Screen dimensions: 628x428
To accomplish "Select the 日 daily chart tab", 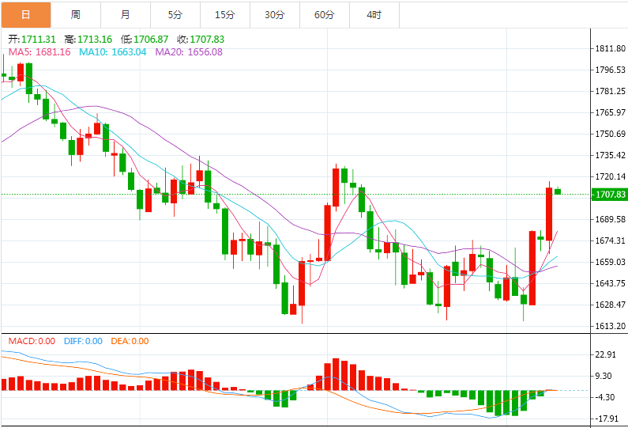I will [x=26, y=15].
